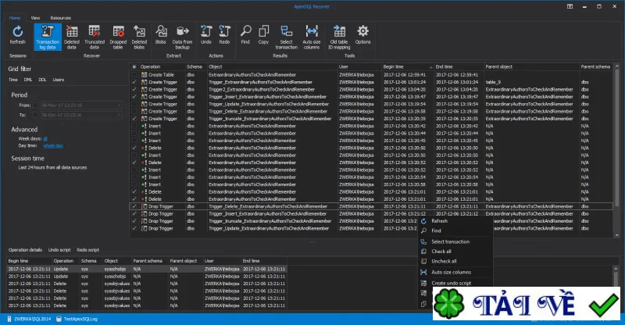Image resolution: width=625 pixels, height=325 pixels.
Task: Expand the From date dropdown
Action: [x=120, y=105]
